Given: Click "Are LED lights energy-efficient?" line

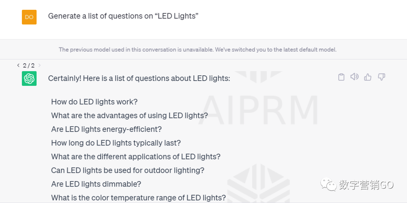Looking at the screenshot, I should tap(106, 129).
